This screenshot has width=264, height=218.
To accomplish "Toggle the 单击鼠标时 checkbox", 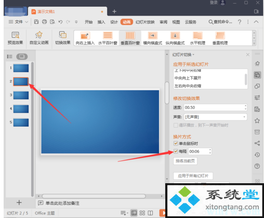I will point(176,143).
